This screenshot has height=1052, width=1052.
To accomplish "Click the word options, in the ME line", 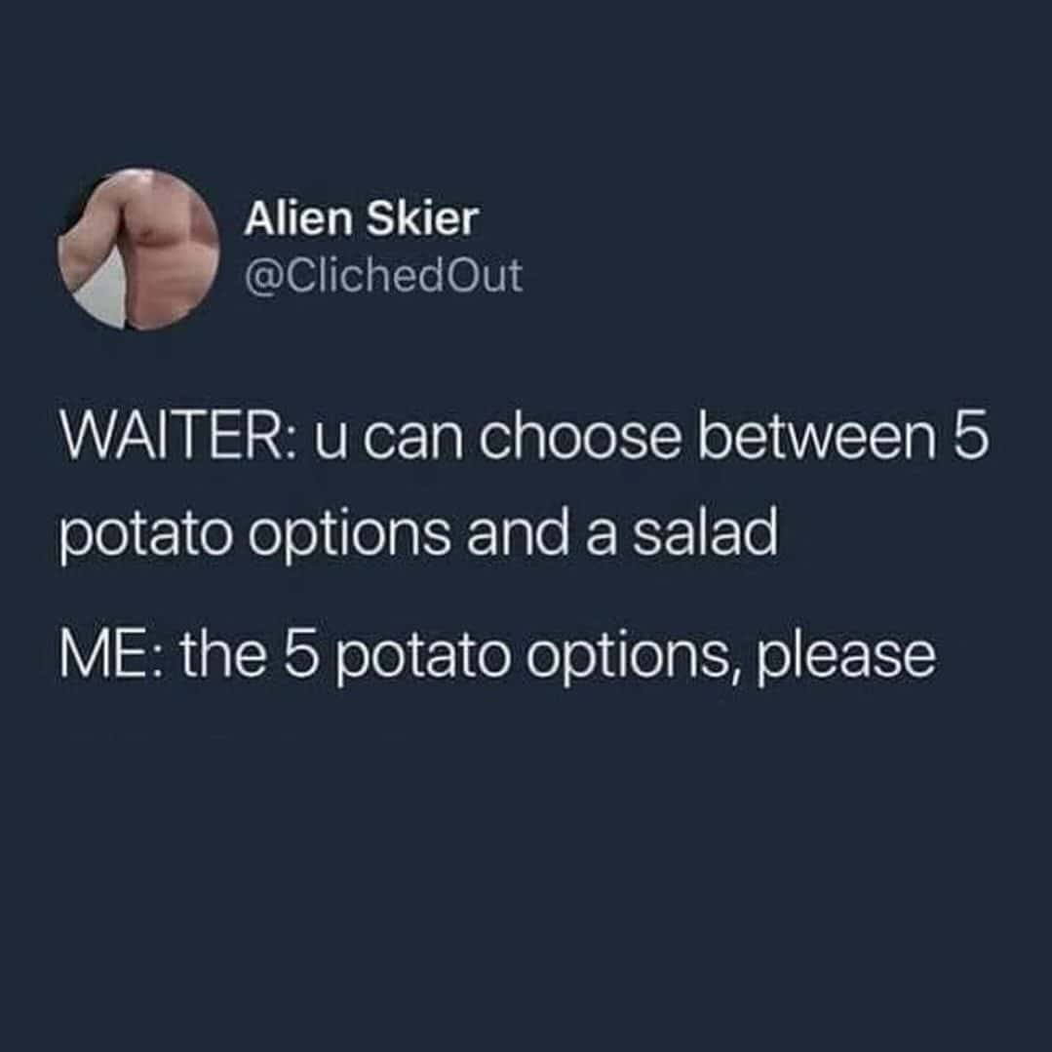I will coord(634,659).
